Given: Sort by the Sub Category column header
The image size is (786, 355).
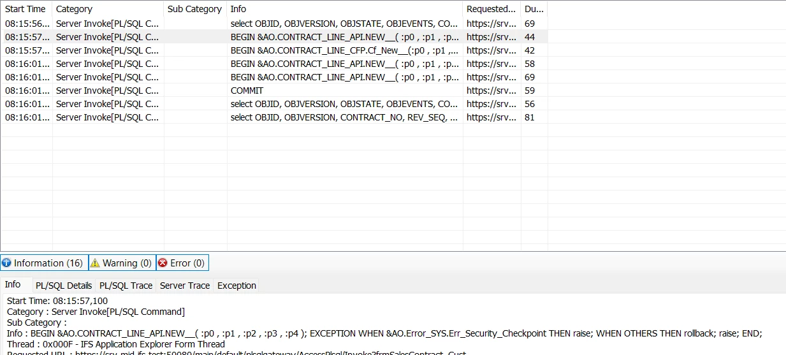Looking at the screenshot, I should 196,9.
